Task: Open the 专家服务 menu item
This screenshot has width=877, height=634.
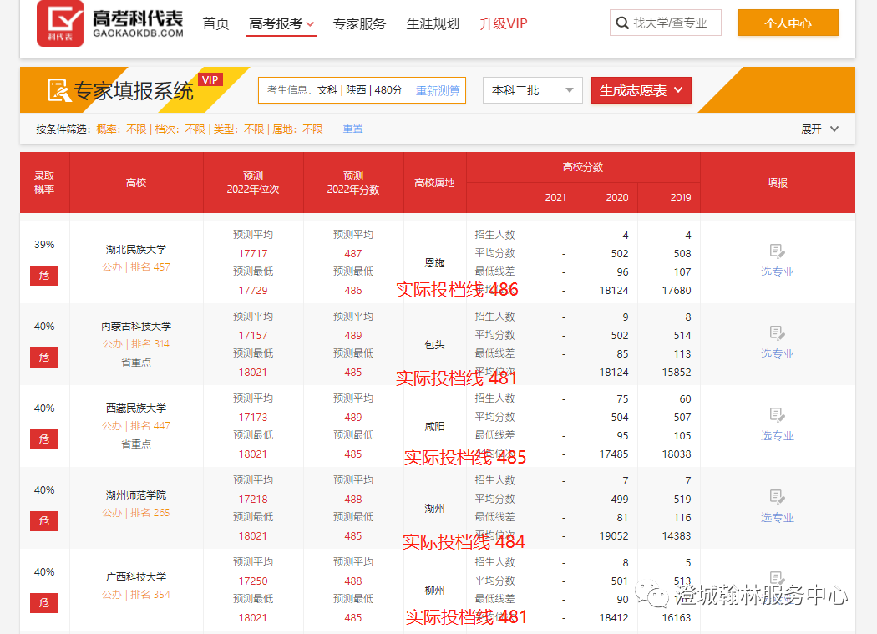Action: click(360, 23)
